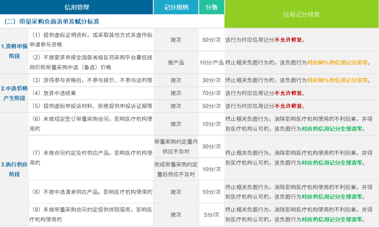The height and width of the screenshot is (227, 379).
Task: Click the 2.中选价格产生阶段 stage cell
Action: pos(14,93)
